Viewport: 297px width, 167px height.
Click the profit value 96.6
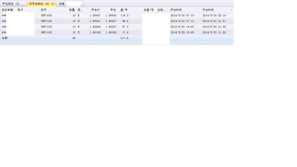[x=125, y=21]
